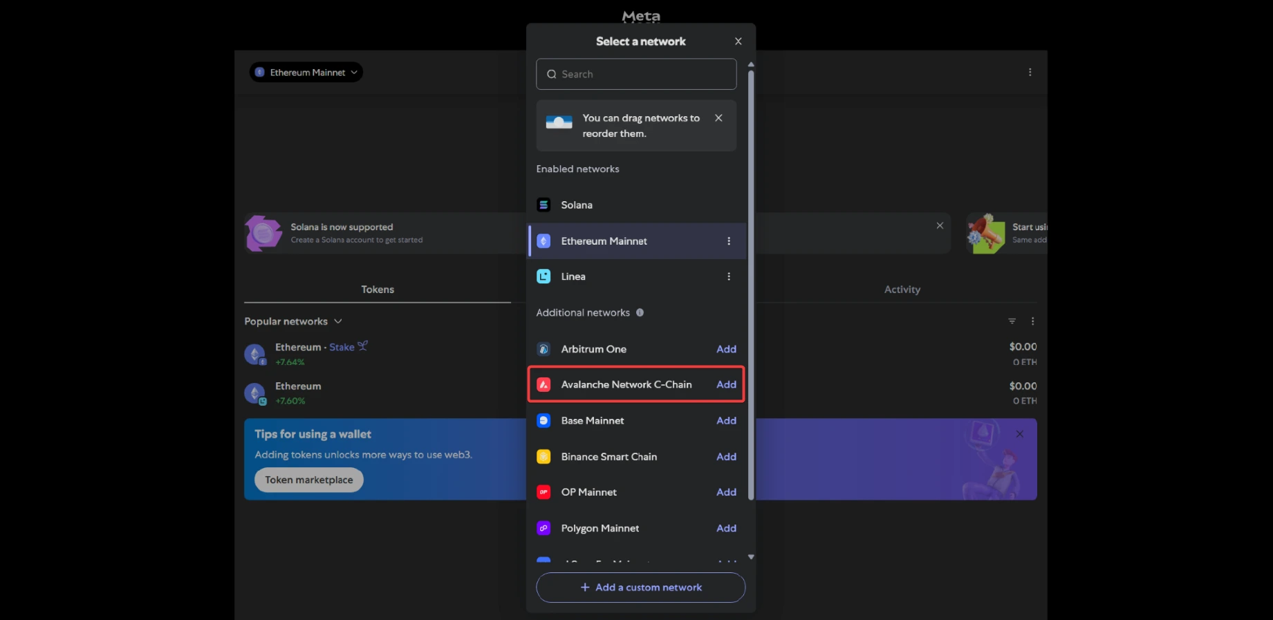The width and height of the screenshot is (1273, 620).
Task: Click scrollbar down arrow in network list
Action: (751, 557)
